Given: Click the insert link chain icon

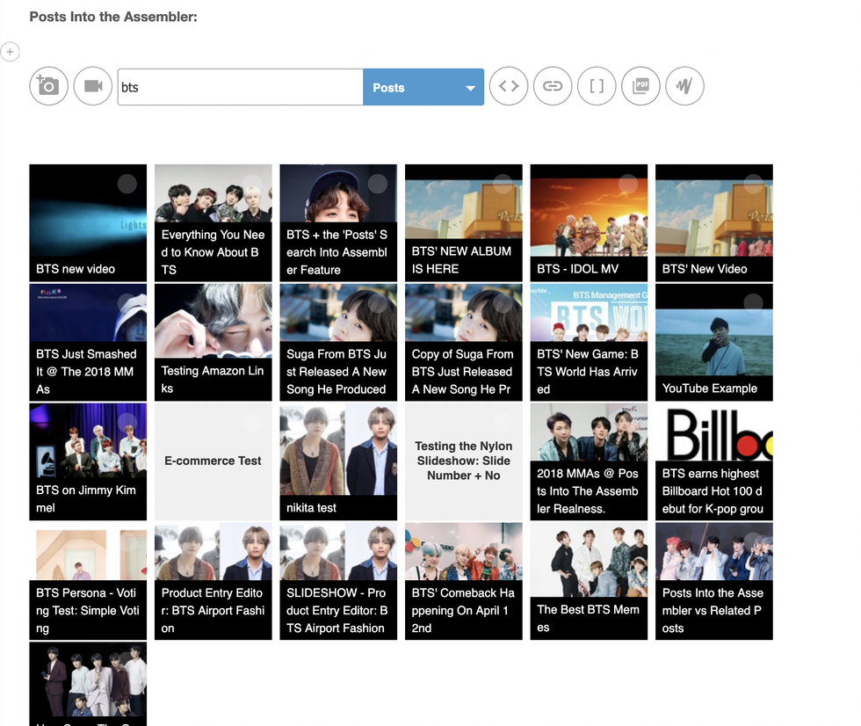Looking at the screenshot, I should click(553, 86).
